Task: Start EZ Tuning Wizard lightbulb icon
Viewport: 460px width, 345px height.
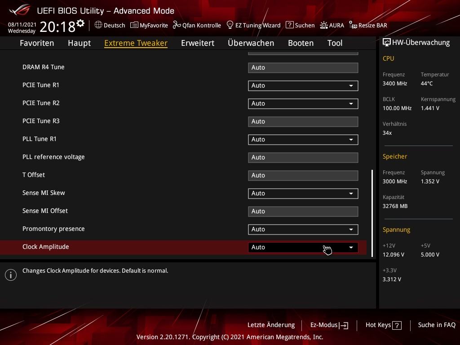Action: [x=230, y=25]
